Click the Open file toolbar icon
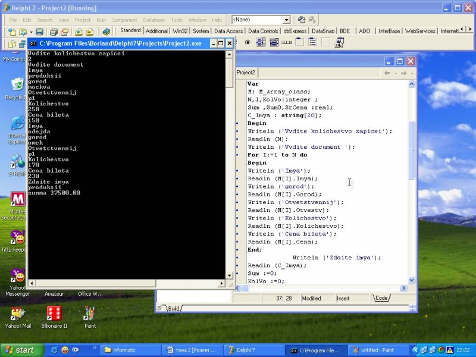Viewport: 476px width, 357px height. point(23,32)
